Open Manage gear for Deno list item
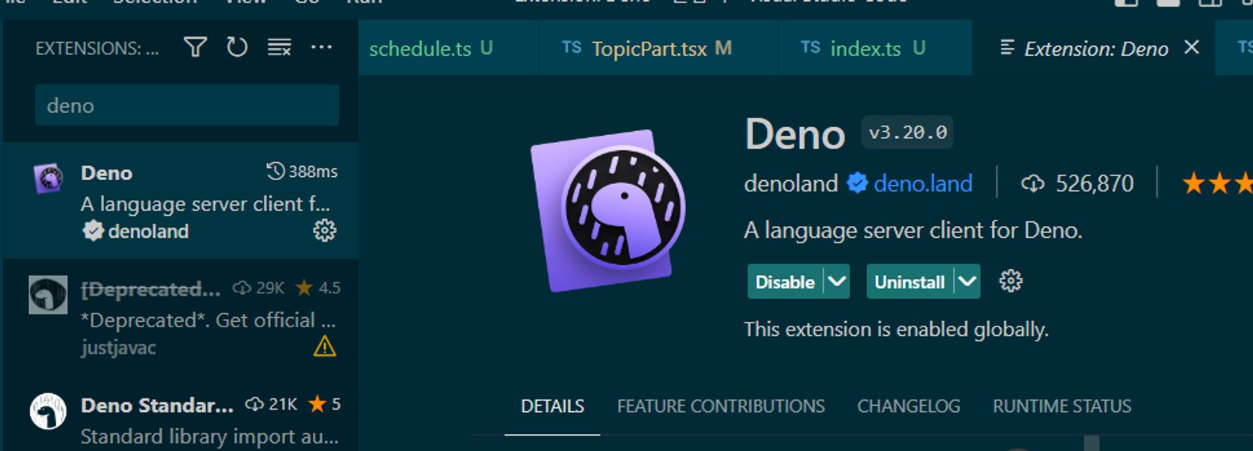Viewport: 1253px width, 451px height. pyautogui.click(x=324, y=230)
